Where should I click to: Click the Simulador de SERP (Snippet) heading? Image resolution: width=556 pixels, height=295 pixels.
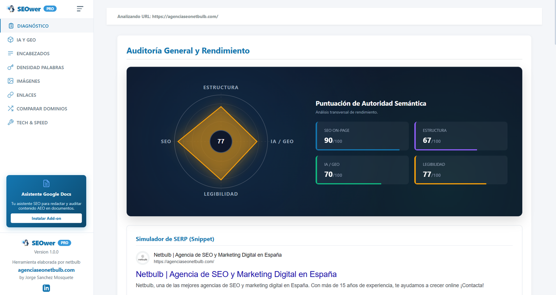coord(175,239)
